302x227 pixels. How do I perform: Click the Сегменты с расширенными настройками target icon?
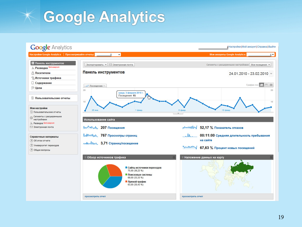32,118
